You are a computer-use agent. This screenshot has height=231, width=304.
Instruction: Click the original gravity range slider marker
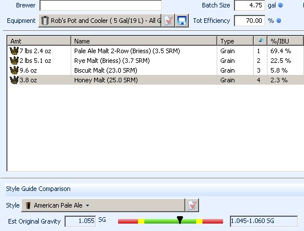[x=180, y=220]
